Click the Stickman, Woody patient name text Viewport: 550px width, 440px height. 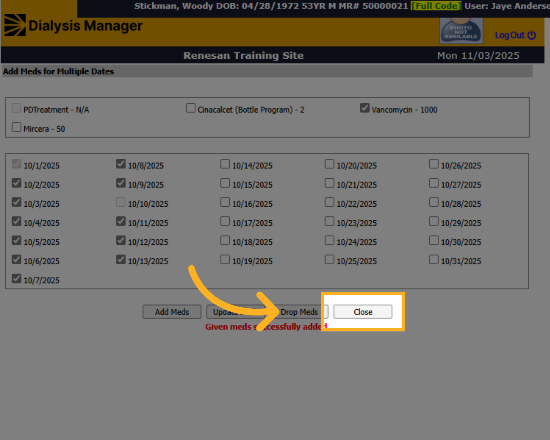pyautogui.click(x=174, y=6)
